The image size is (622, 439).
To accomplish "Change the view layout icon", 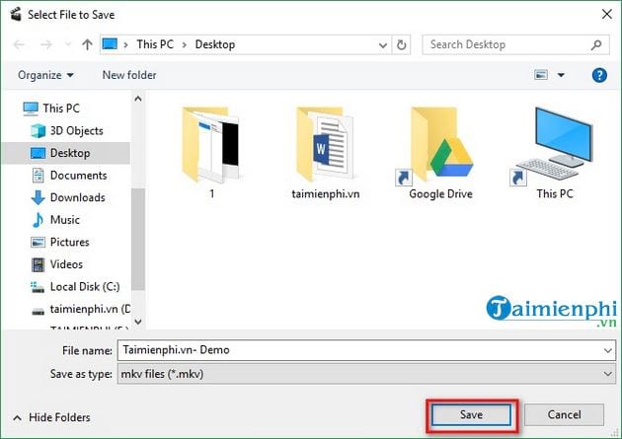I will tap(541, 75).
